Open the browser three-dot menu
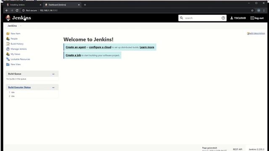 pos(264,10)
